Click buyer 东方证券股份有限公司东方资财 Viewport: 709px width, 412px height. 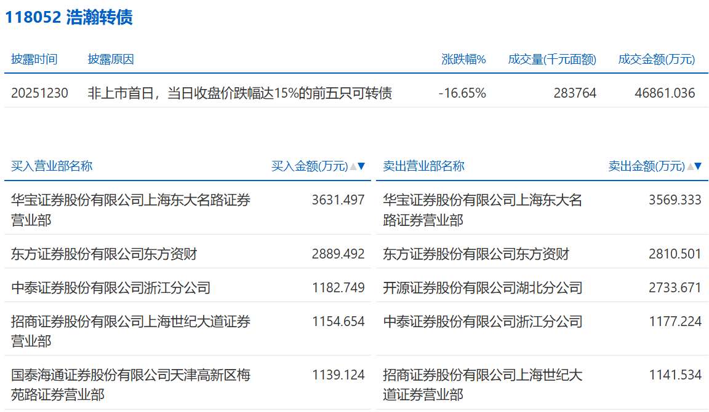(104, 254)
